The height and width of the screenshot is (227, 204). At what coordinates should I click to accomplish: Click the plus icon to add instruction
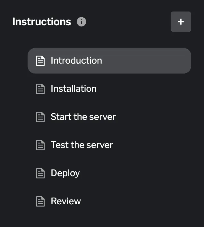(x=181, y=22)
